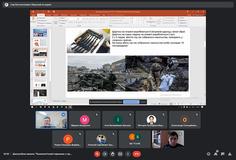236x160 pixels.
Task: Click the Вход sign-in link
Action: tap(189, 15)
